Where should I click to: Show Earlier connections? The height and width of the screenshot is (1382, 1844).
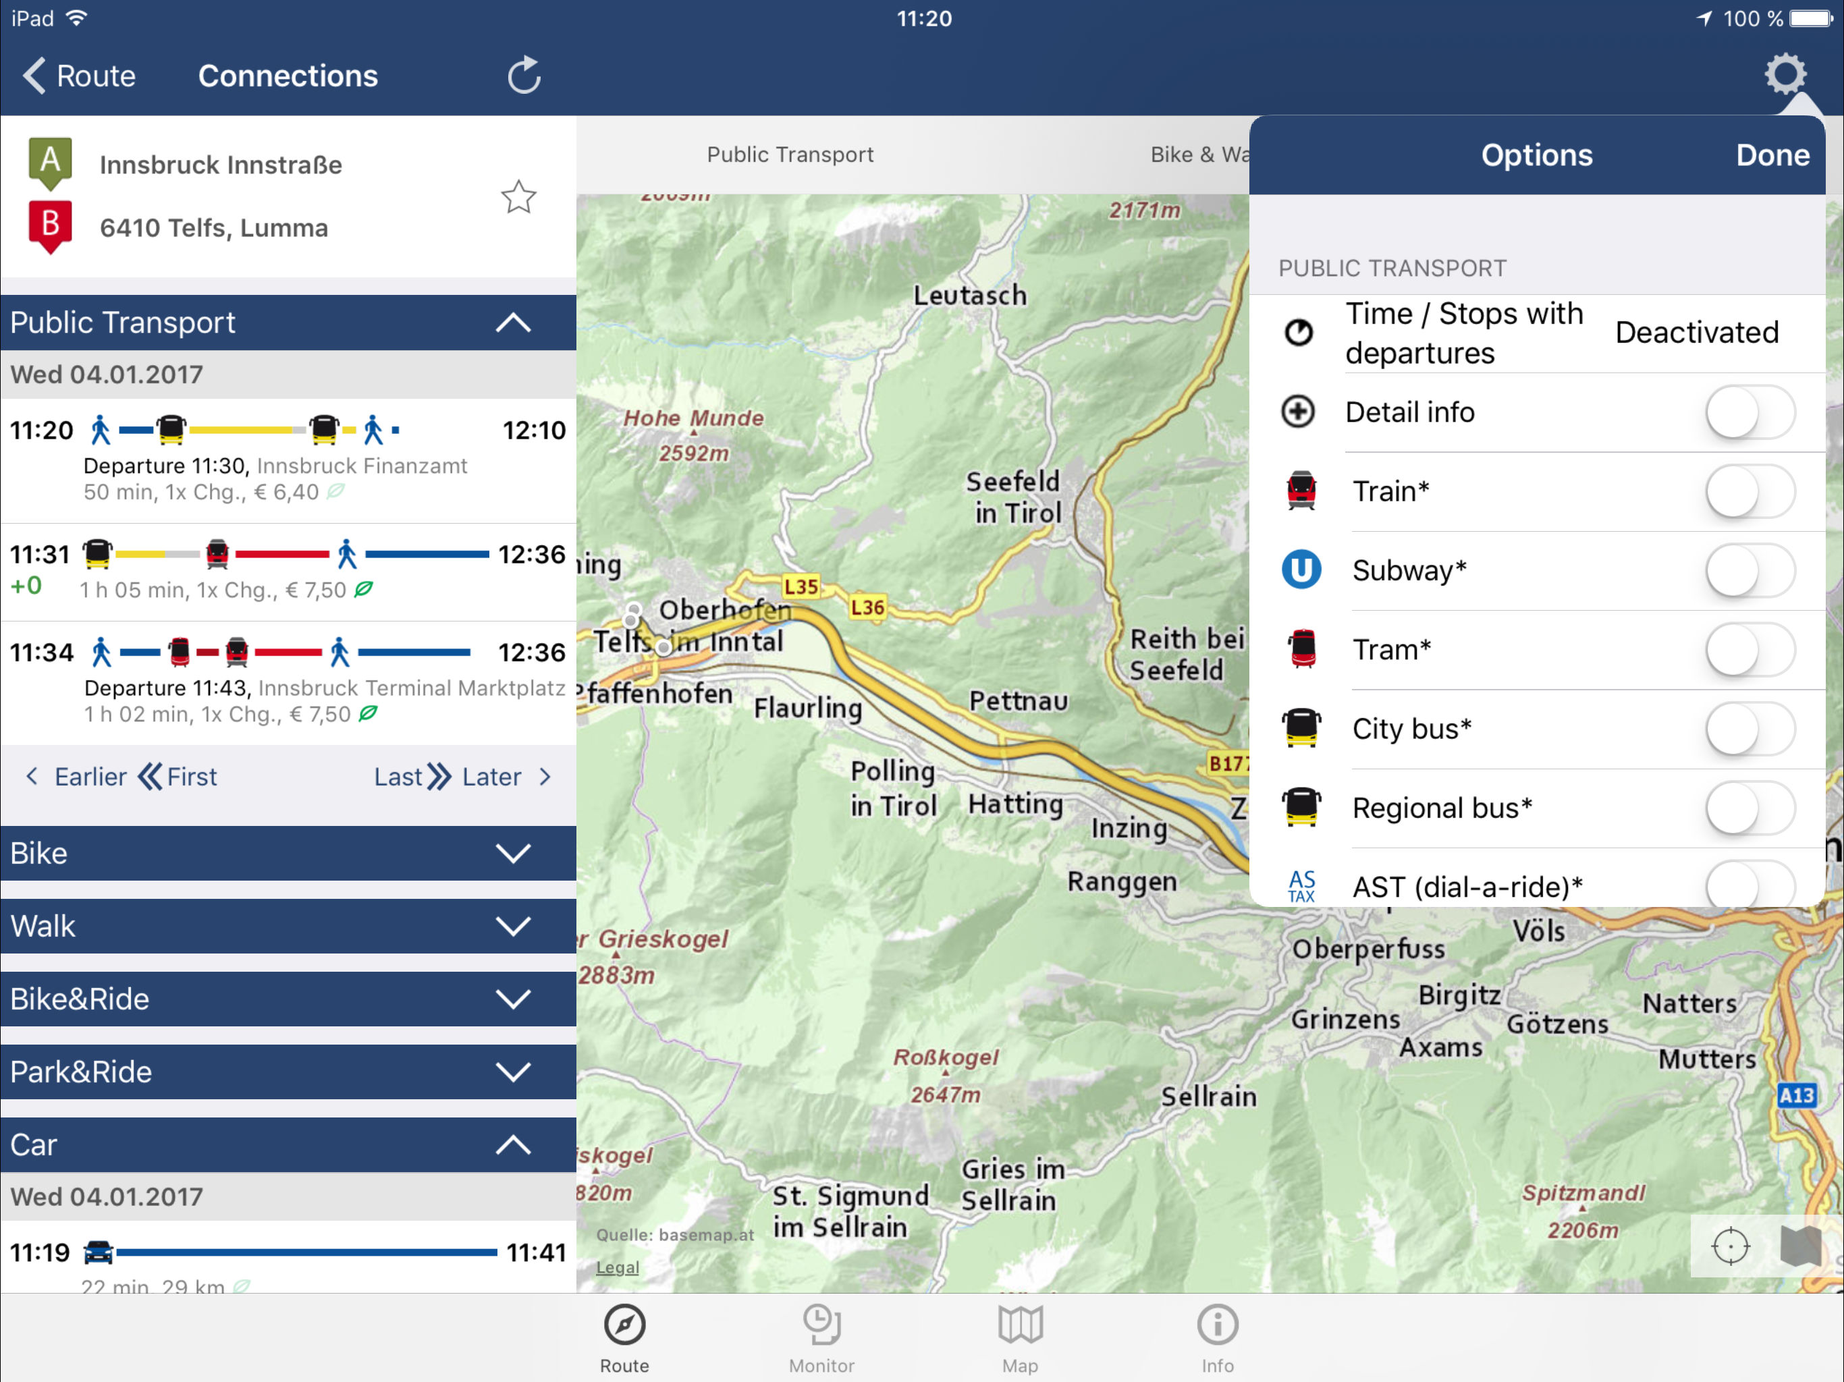(77, 777)
